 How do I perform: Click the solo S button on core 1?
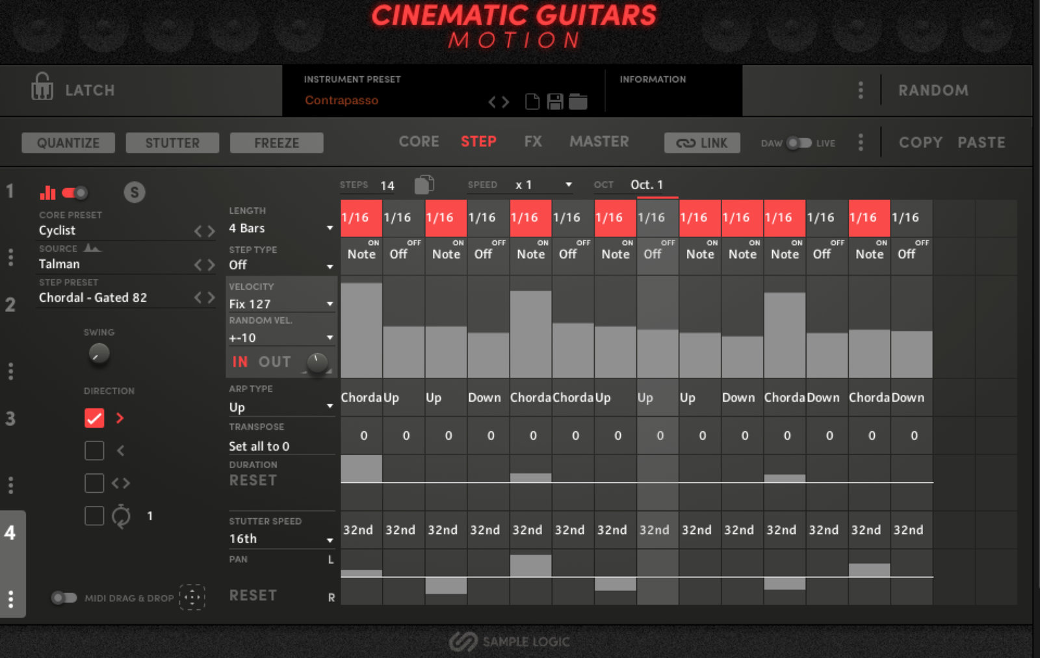coord(135,192)
